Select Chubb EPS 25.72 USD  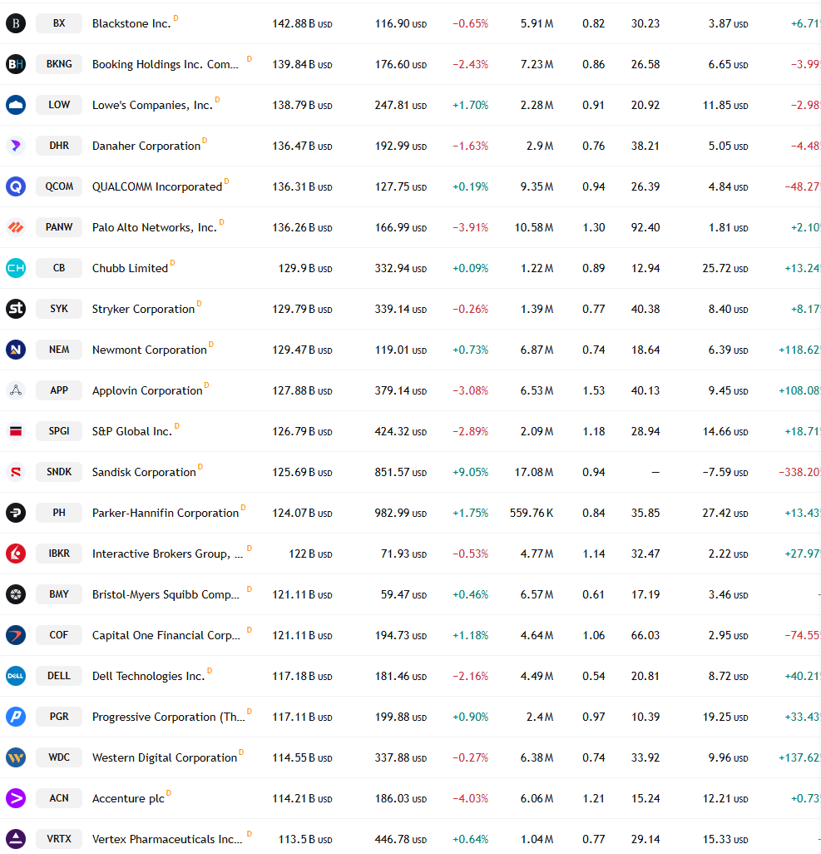725,268
